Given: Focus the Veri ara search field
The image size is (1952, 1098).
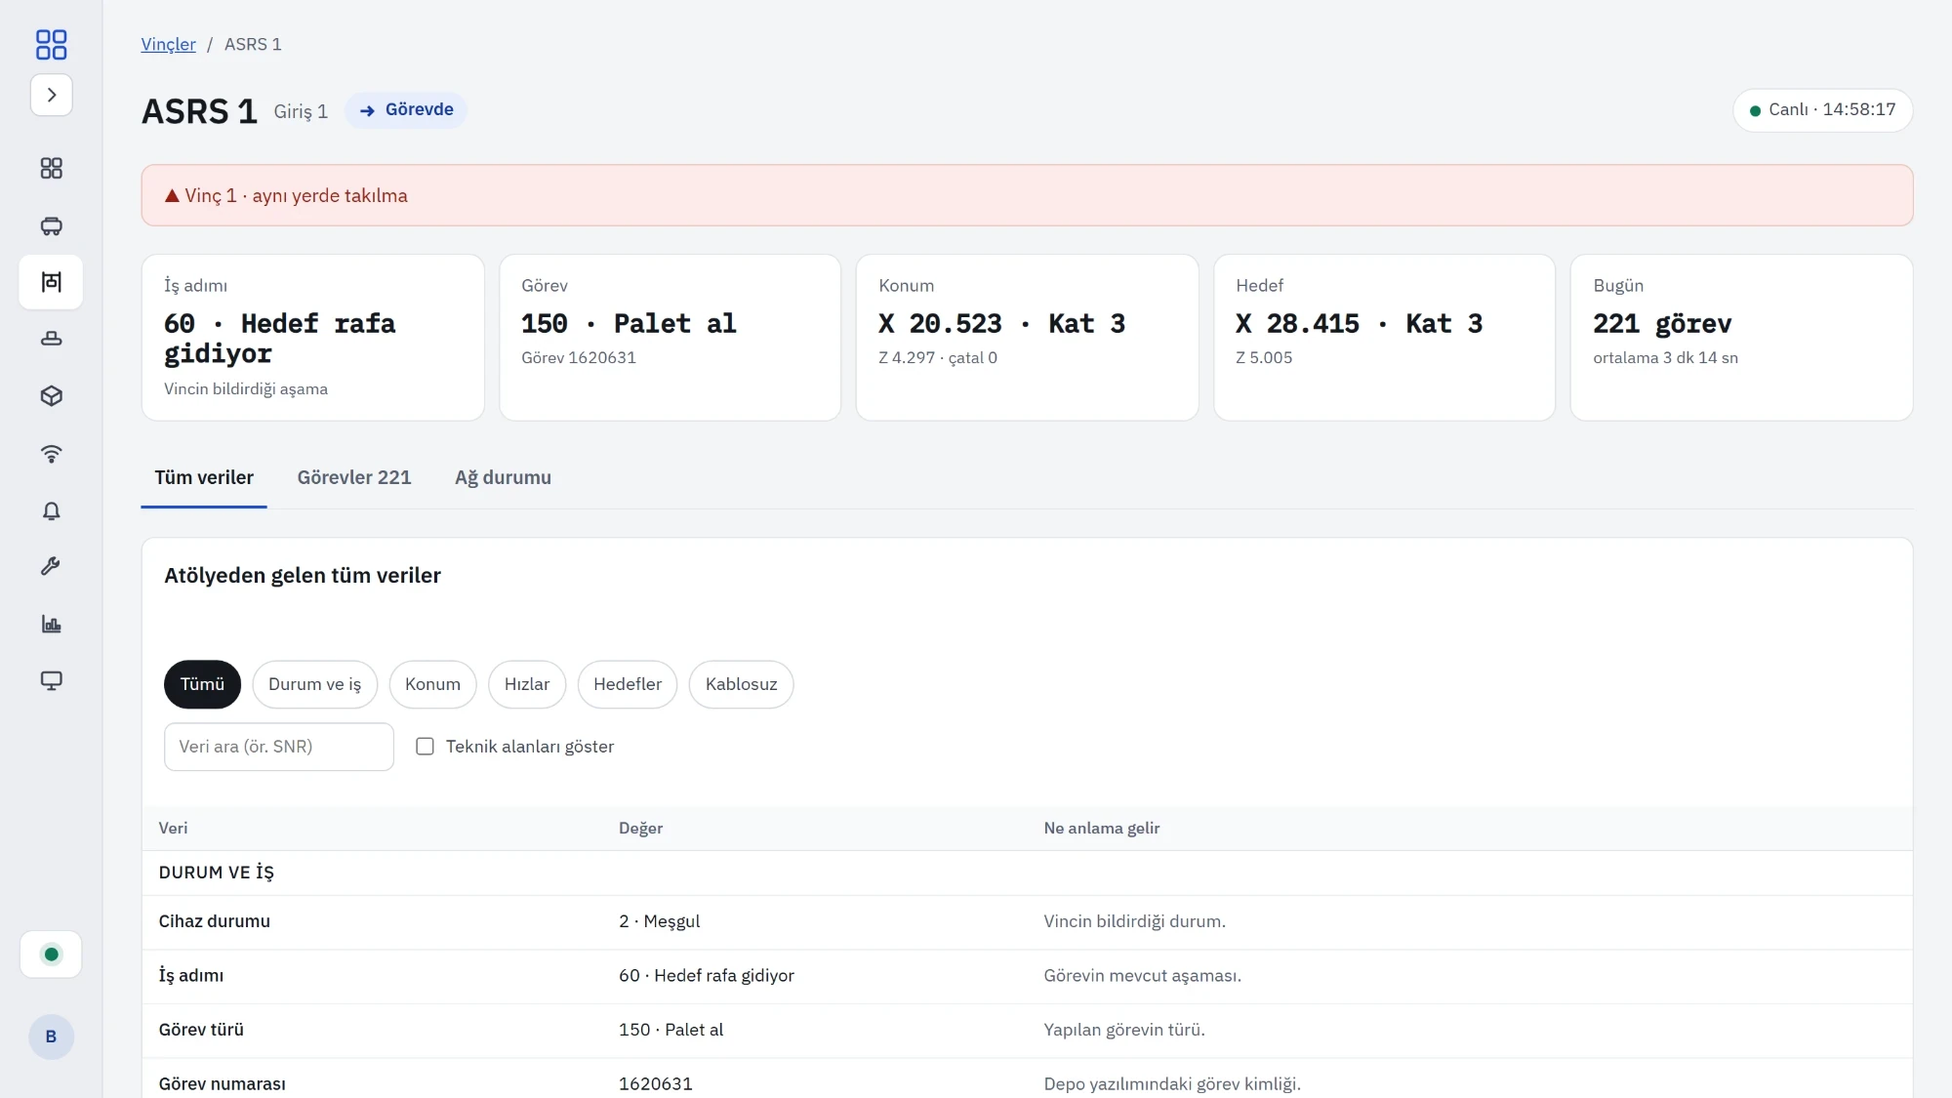Looking at the screenshot, I should [279, 747].
